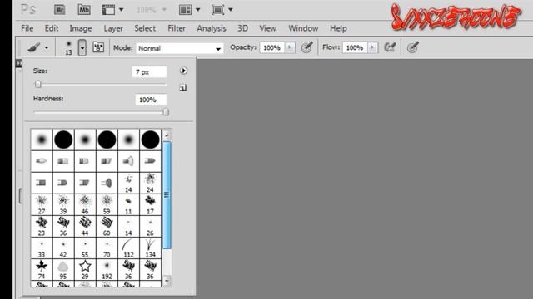Open the File menu
Viewport: 533px width, 299px height.
coord(27,28)
